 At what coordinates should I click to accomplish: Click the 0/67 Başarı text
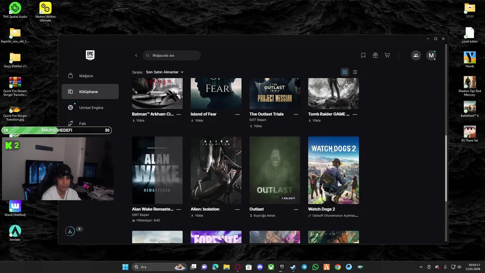pyautogui.click(x=140, y=215)
